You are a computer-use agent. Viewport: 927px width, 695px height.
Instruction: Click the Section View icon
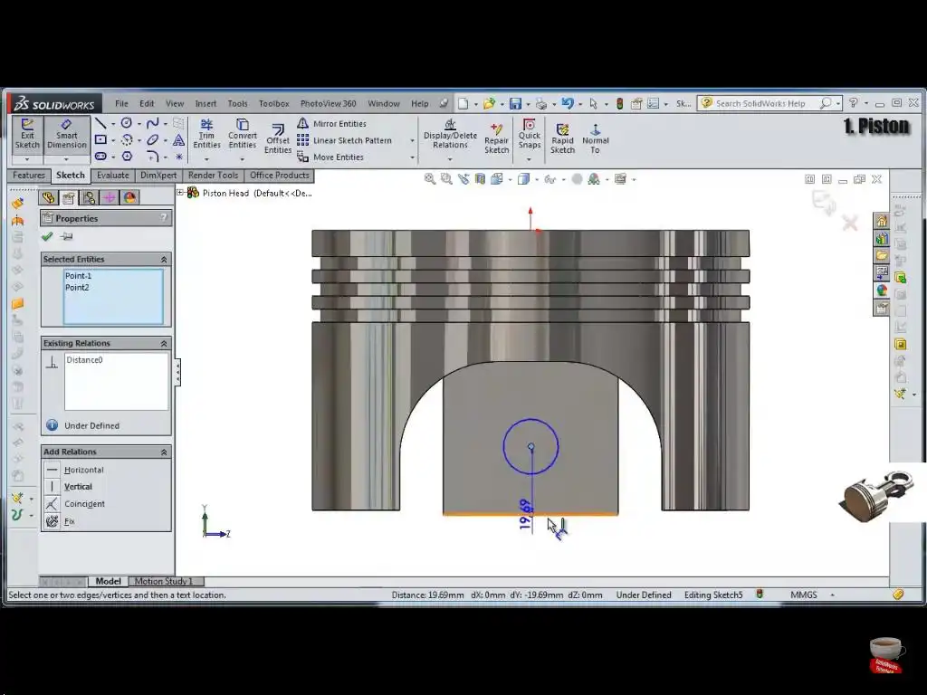[480, 178]
